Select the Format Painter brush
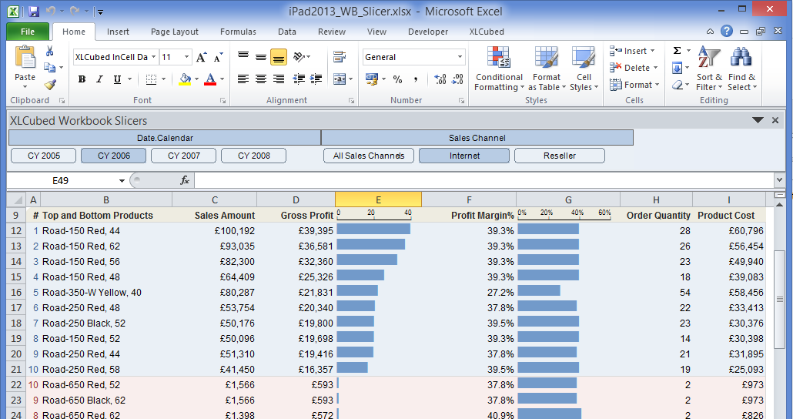793x419 pixels. pos(49,85)
